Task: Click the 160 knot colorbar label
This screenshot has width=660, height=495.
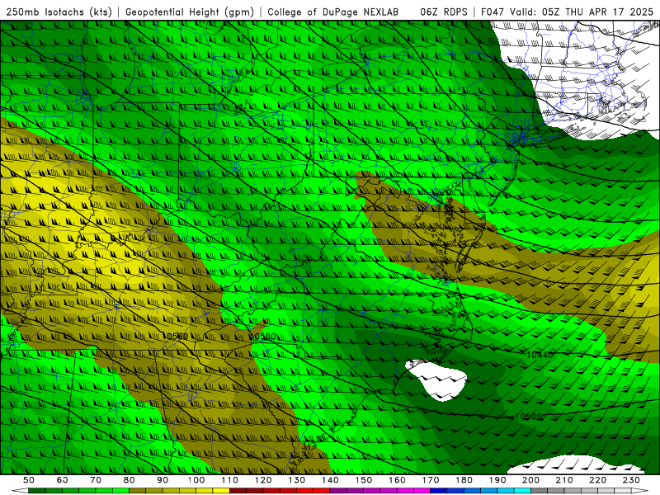Action: click(398, 480)
